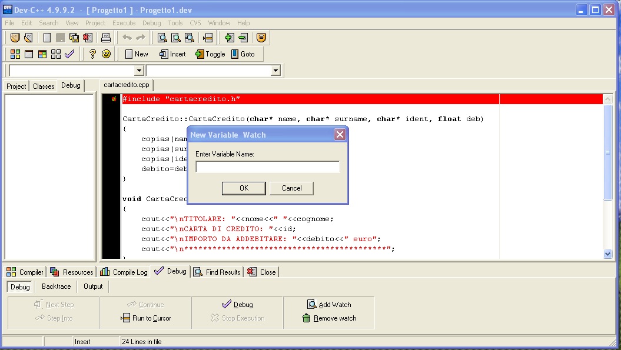Click the close file red X icon

[x=88, y=38]
